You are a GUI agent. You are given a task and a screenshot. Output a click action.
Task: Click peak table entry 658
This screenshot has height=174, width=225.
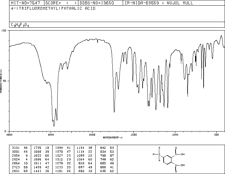(103, 167)
